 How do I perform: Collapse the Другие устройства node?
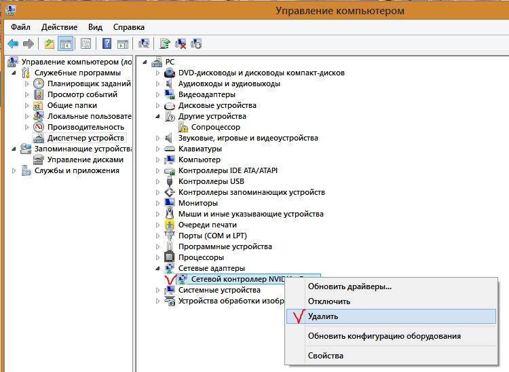pyautogui.click(x=157, y=116)
